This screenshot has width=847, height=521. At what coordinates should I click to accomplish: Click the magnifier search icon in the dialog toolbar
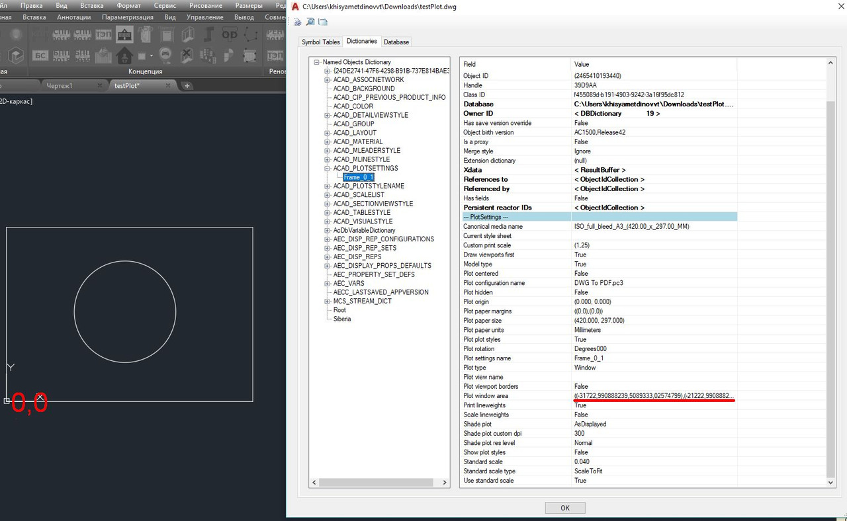310,22
